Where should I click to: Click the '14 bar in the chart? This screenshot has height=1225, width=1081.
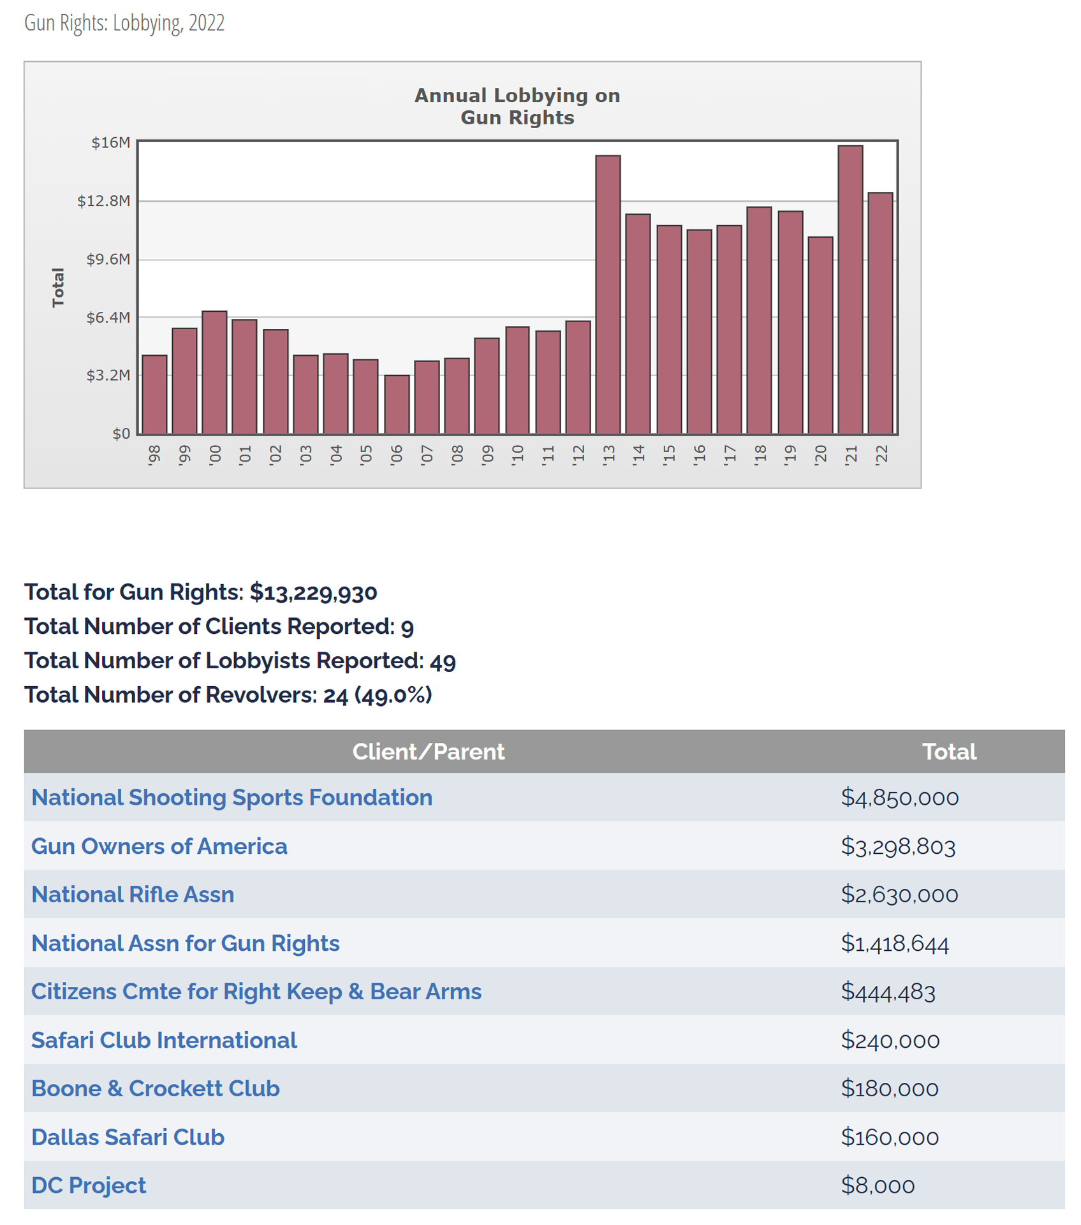click(638, 324)
